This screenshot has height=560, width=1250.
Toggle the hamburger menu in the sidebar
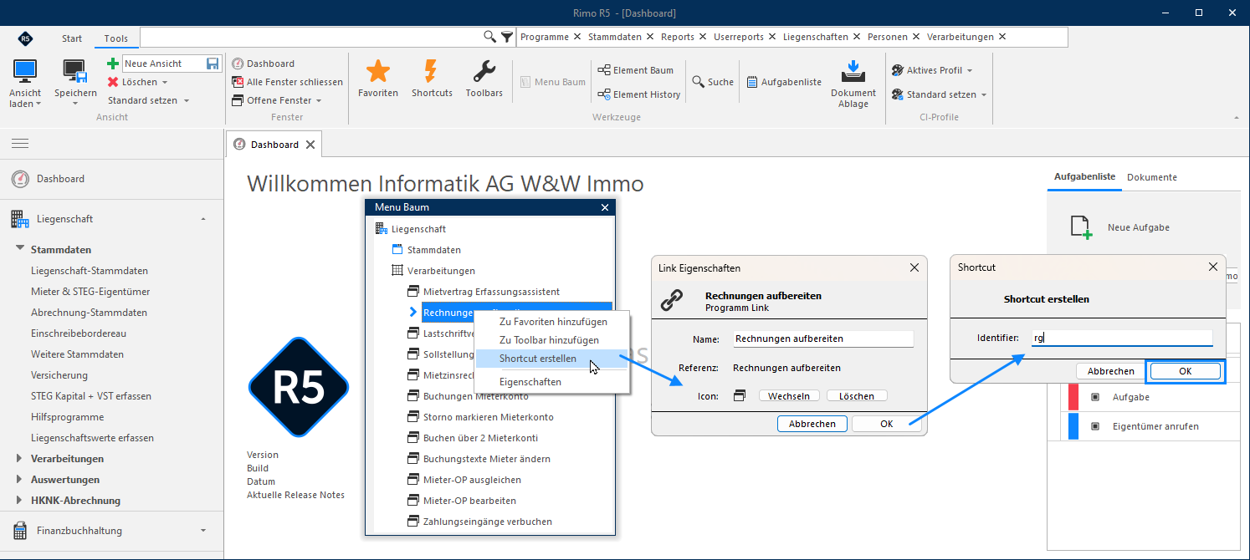point(20,144)
